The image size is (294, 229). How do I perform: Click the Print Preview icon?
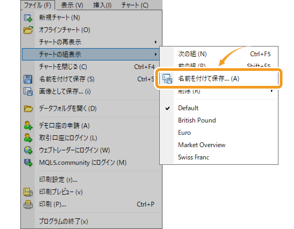(x=28, y=192)
